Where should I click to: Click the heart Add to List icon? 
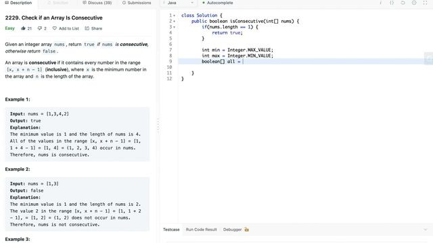54,28
